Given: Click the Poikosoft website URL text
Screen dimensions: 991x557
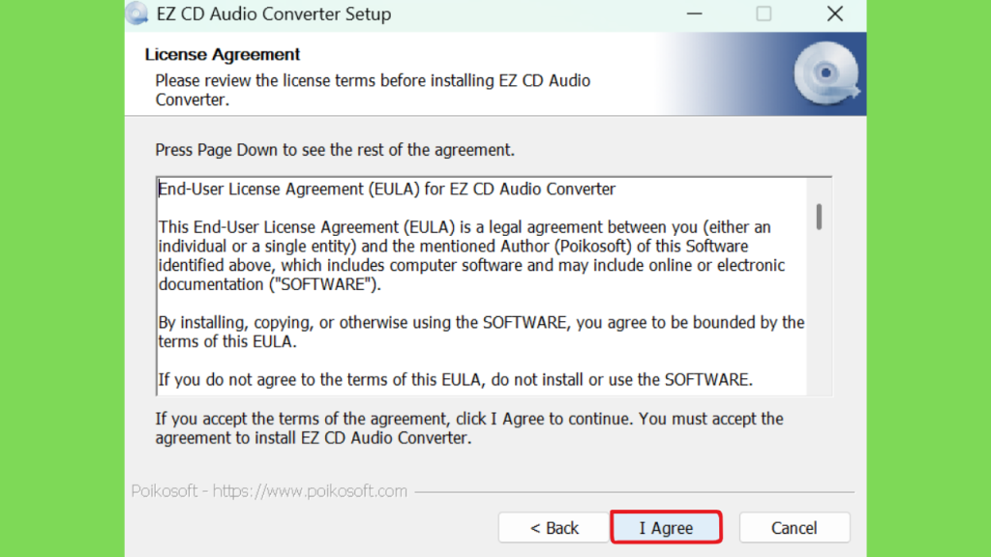Looking at the screenshot, I should [x=310, y=490].
